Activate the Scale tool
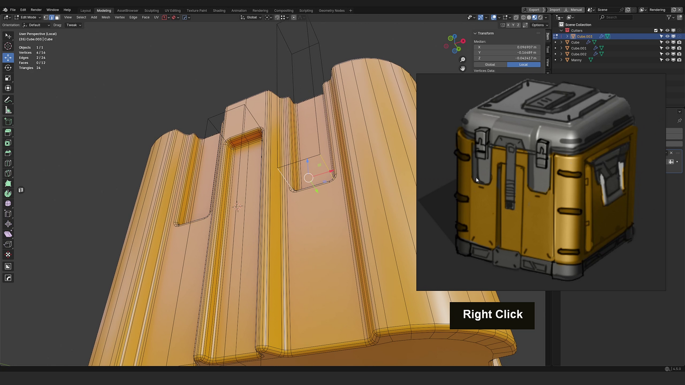 coord(8,78)
